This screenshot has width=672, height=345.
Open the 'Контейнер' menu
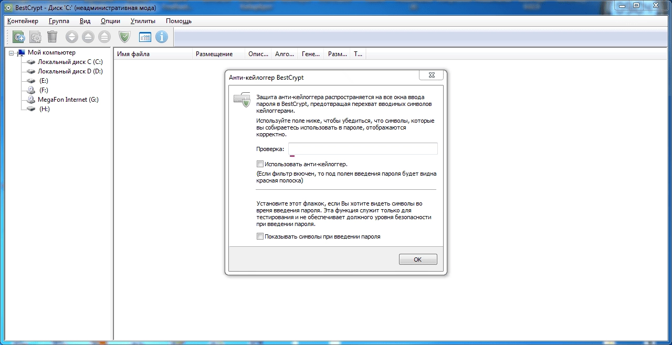point(23,21)
